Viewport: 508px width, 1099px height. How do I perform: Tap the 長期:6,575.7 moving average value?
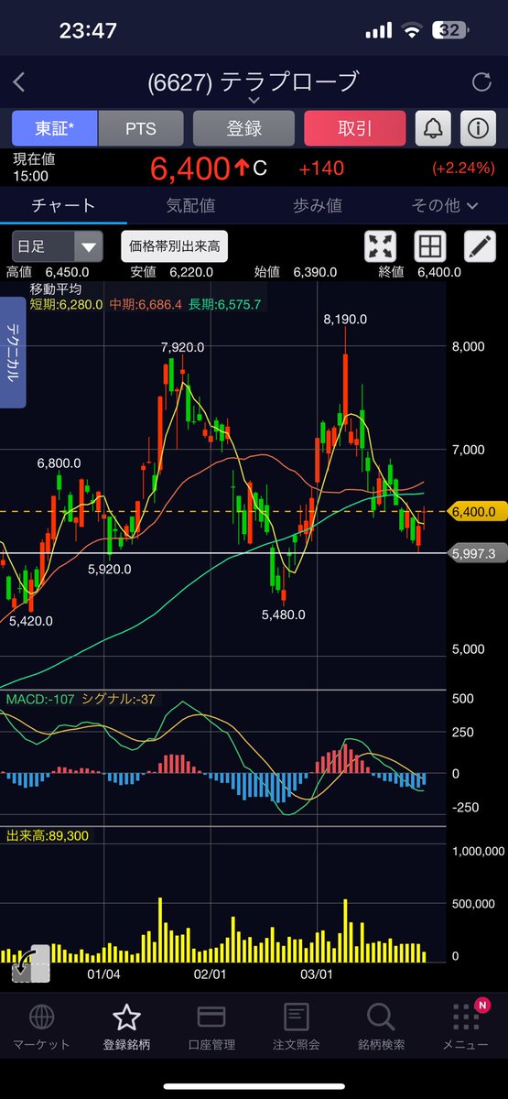click(225, 304)
